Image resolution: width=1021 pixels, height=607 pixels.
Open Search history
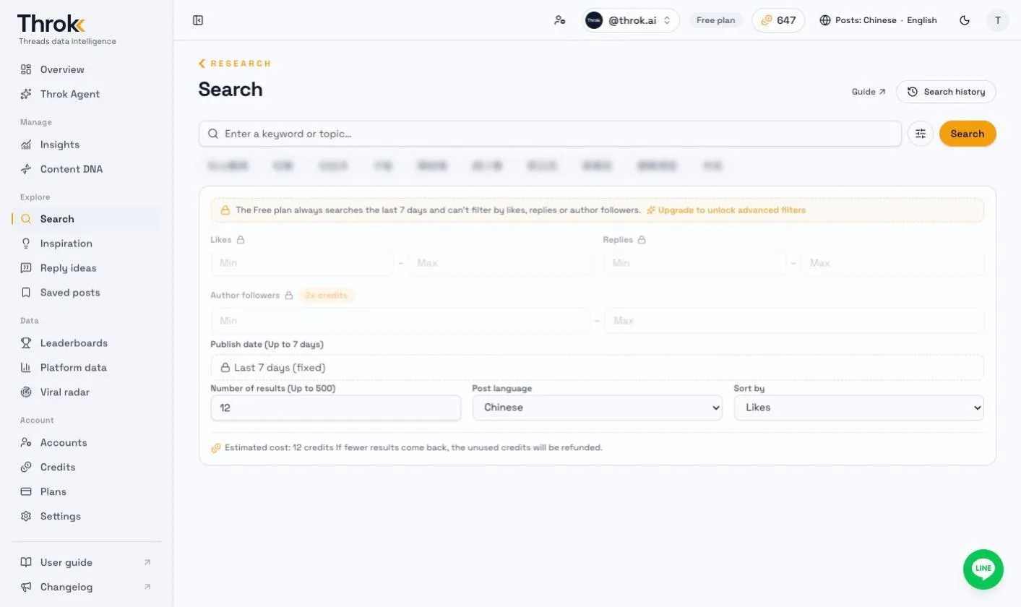(x=946, y=92)
